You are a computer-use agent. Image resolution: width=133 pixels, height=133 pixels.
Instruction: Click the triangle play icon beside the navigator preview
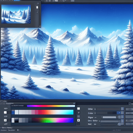(x=37, y=12)
